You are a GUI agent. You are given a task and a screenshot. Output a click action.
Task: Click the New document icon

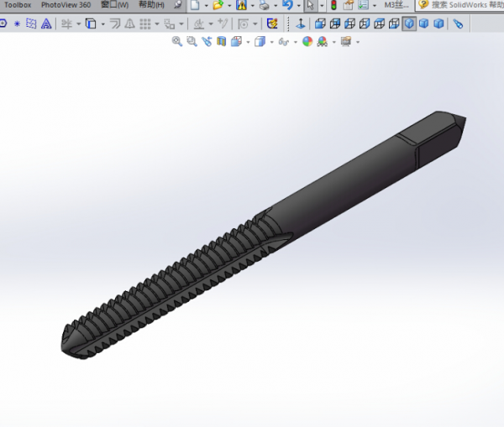(194, 5)
